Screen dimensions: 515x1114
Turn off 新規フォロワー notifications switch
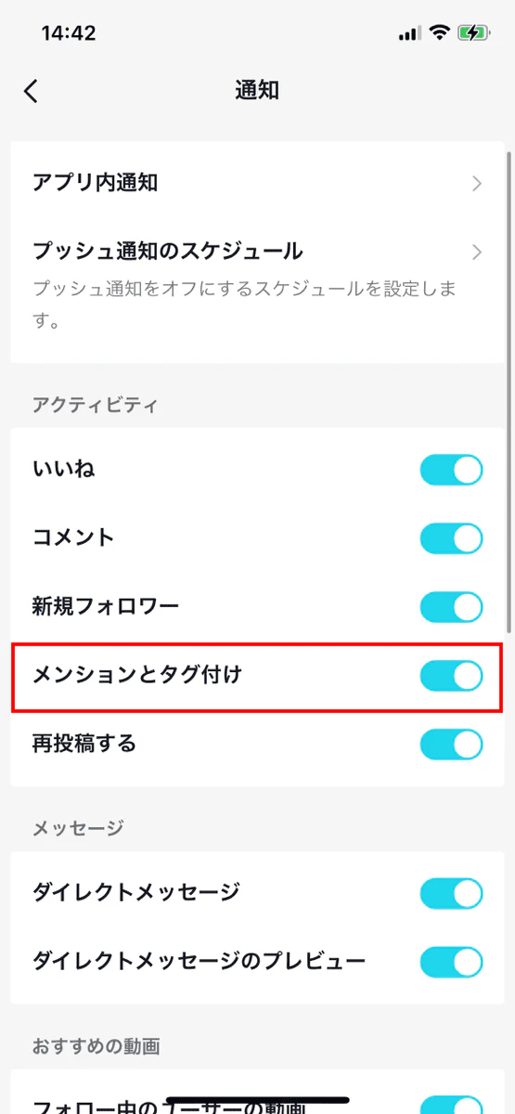(x=452, y=607)
